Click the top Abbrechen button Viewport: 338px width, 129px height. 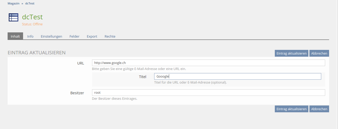click(319, 53)
